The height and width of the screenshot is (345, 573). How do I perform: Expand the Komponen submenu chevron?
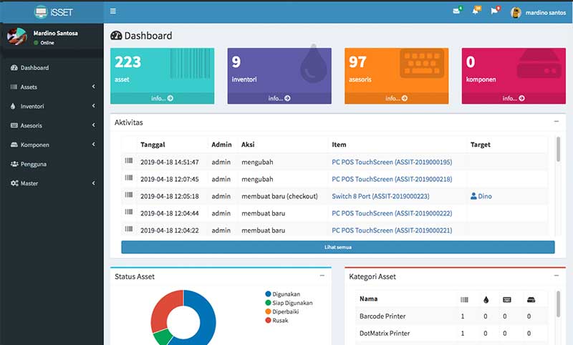tap(94, 144)
